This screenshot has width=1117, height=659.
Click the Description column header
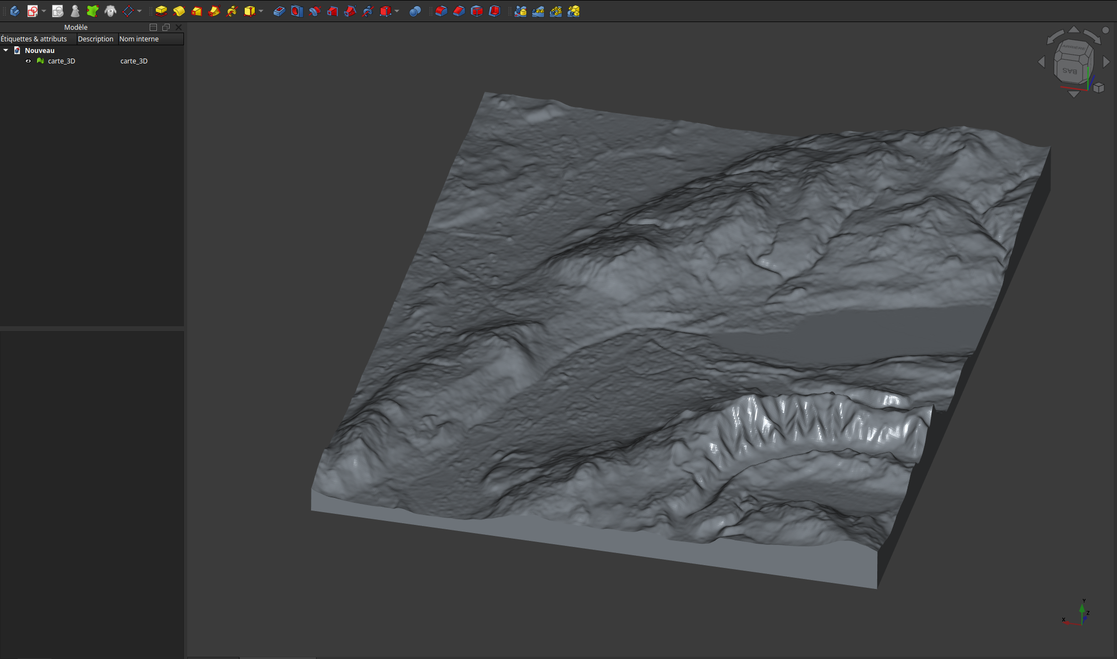coord(95,39)
